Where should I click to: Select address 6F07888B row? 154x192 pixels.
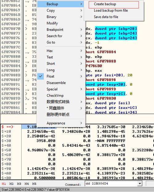pyautogui.click(x=11, y=75)
